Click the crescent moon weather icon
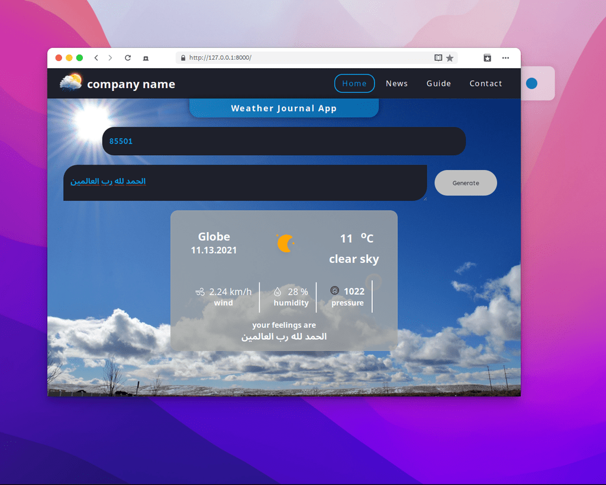Screen dimensions: 606x485 pyautogui.click(x=285, y=243)
